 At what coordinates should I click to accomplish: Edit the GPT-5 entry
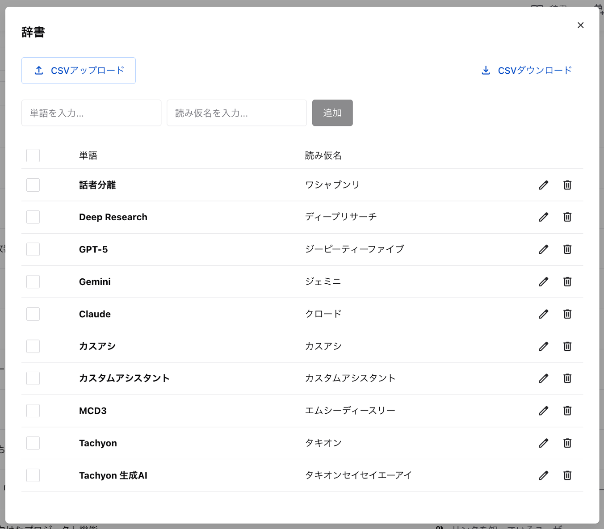click(543, 249)
